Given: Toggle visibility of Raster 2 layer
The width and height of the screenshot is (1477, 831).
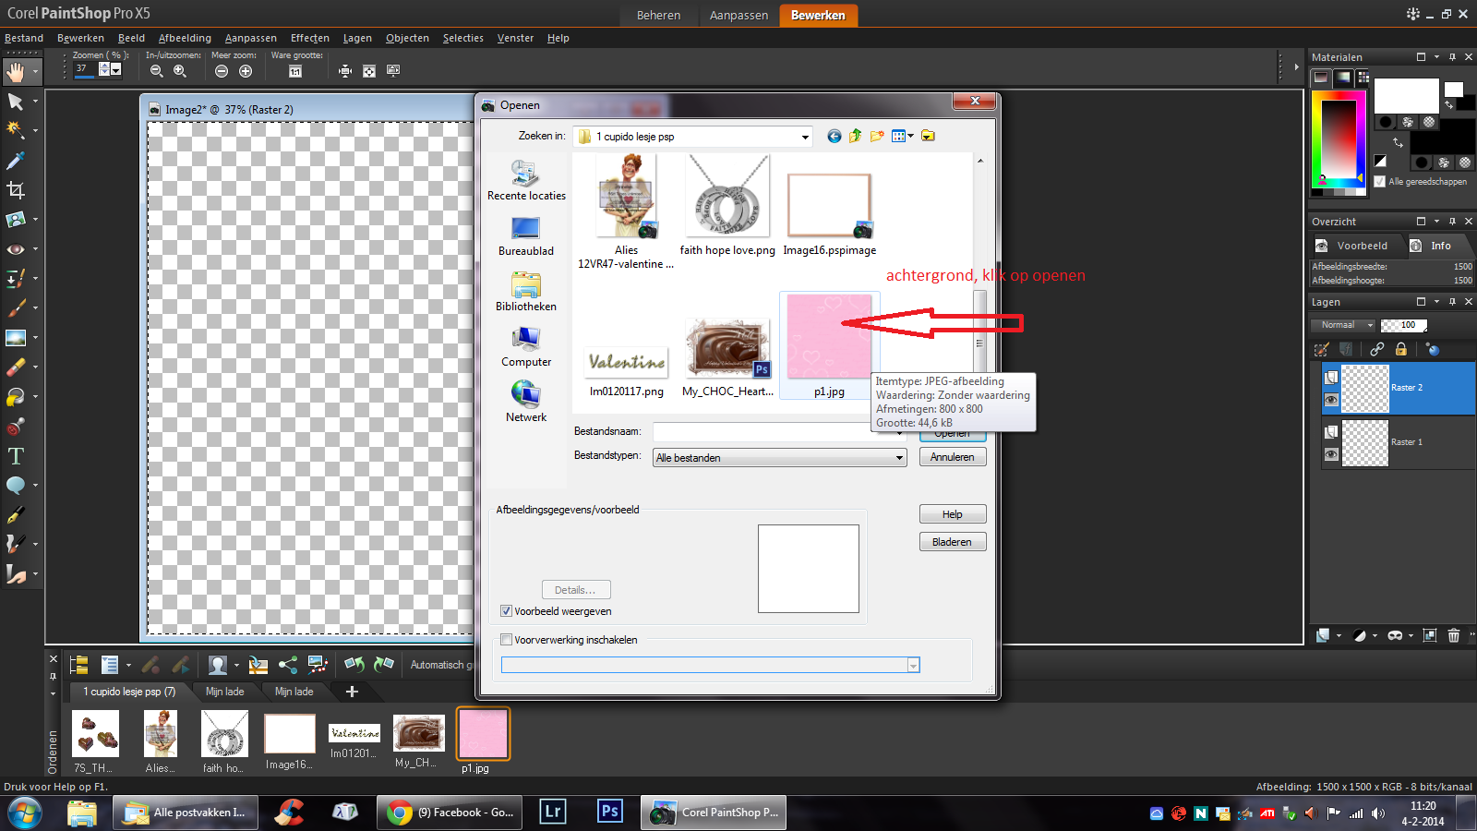Looking at the screenshot, I should pos(1331,400).
